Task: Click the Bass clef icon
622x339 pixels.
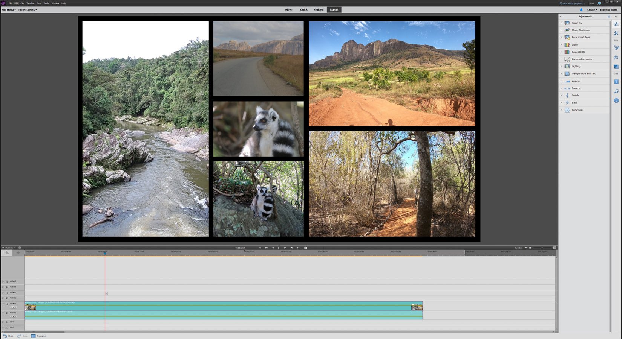Action: (x=567, y=103)
